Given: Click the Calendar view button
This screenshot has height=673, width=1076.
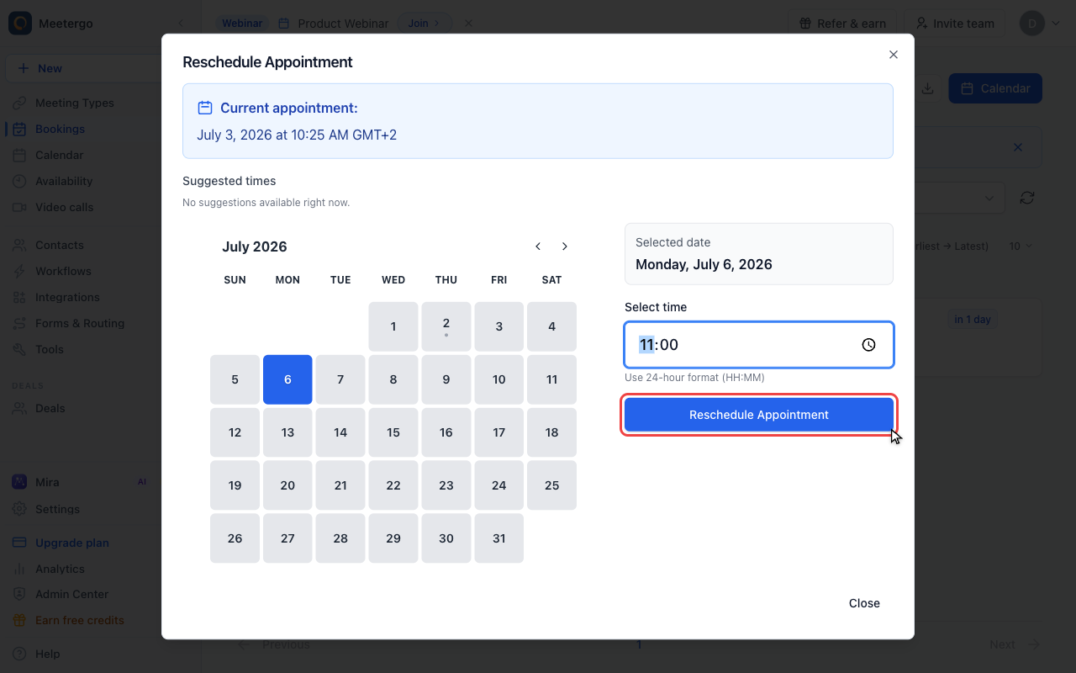Looking at the screenshot, I should click(995, 88).
